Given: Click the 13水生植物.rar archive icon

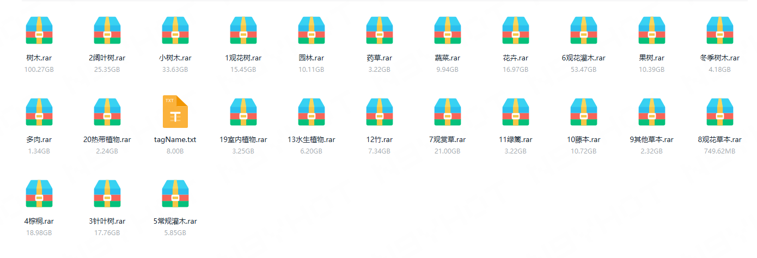Looking at the screenshot, I should [x=312, y=112].
